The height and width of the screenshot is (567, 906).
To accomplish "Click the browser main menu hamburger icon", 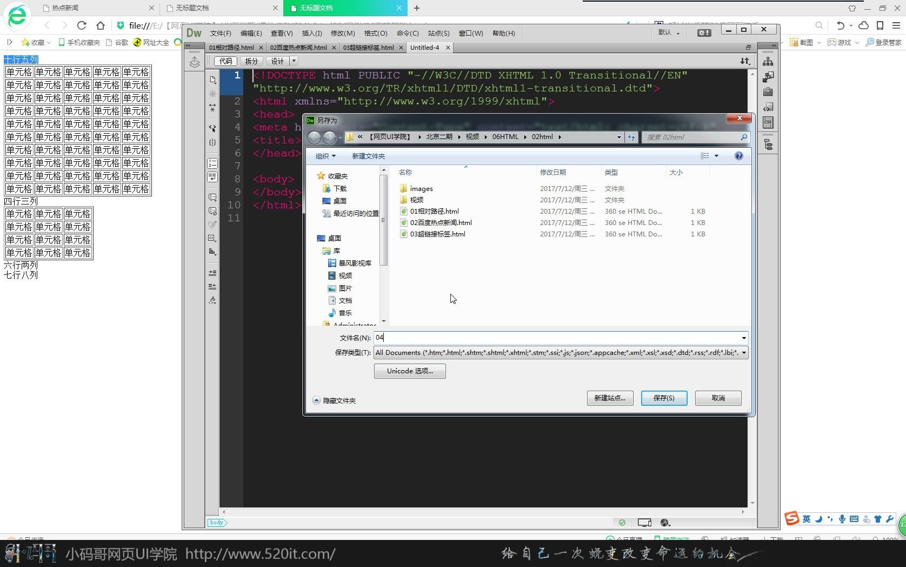I will pyautogui.click(x=896, y=25).
